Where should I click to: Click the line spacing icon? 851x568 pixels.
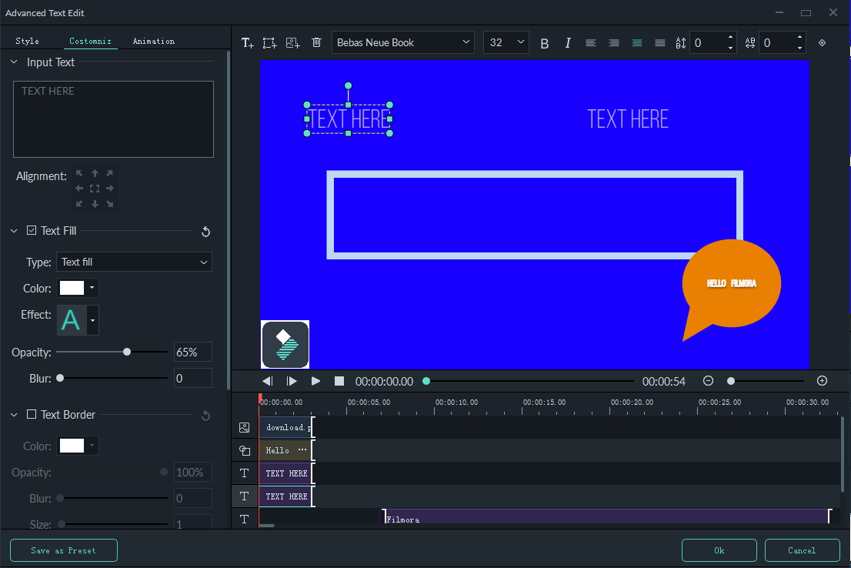coord(681,43)
